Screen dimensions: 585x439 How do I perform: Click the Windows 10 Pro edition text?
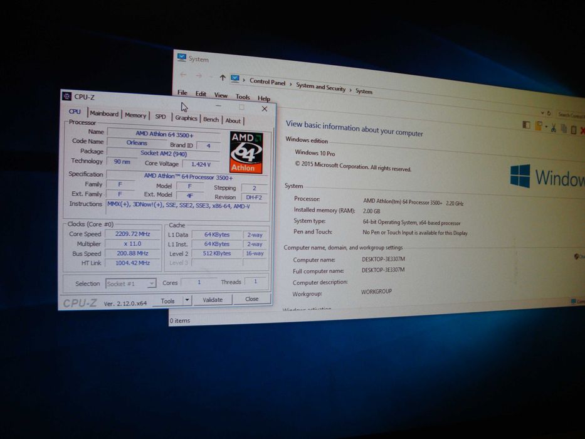[315, 152]
